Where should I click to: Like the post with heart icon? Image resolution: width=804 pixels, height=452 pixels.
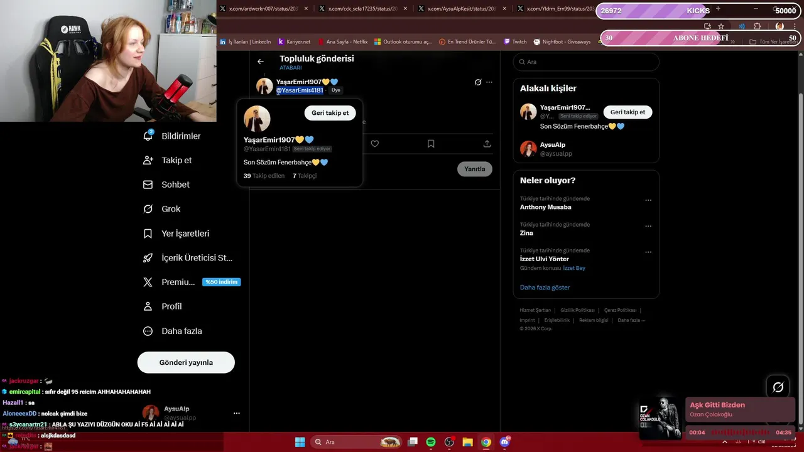click(375, 144)
